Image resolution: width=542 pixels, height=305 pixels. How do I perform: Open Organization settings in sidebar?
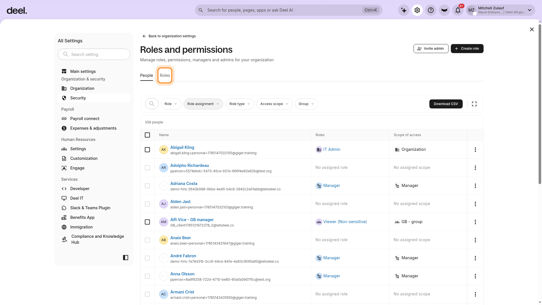point(94,88)
